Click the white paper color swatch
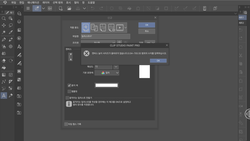The width and height of the screenshot is (250, 141). pos(107,85)
